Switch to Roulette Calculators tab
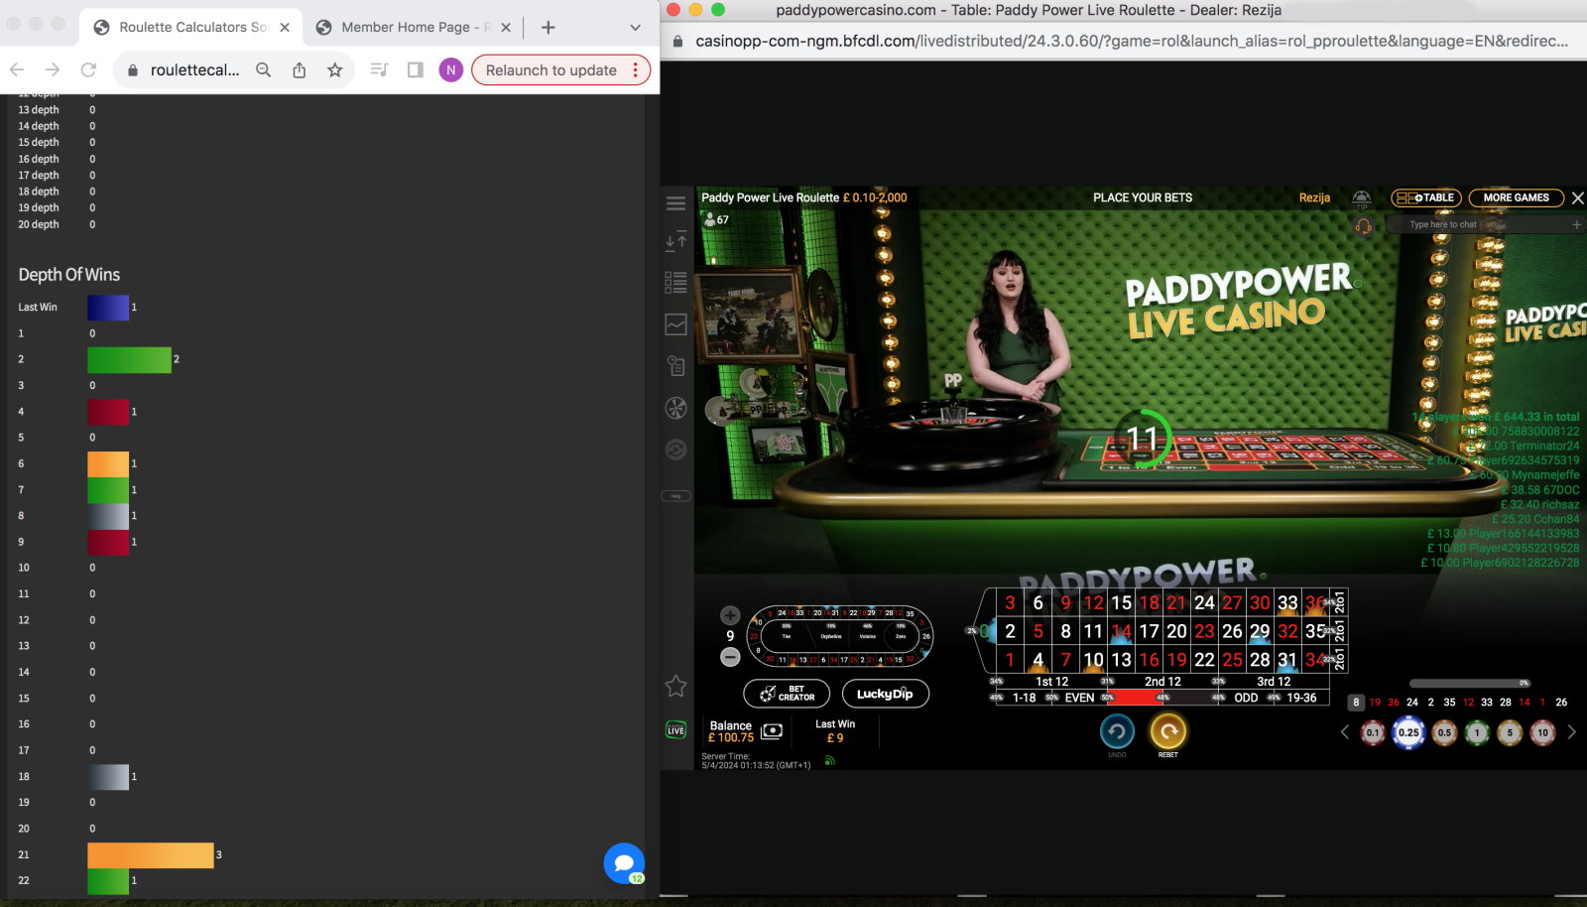 click(x=192, y=28)
